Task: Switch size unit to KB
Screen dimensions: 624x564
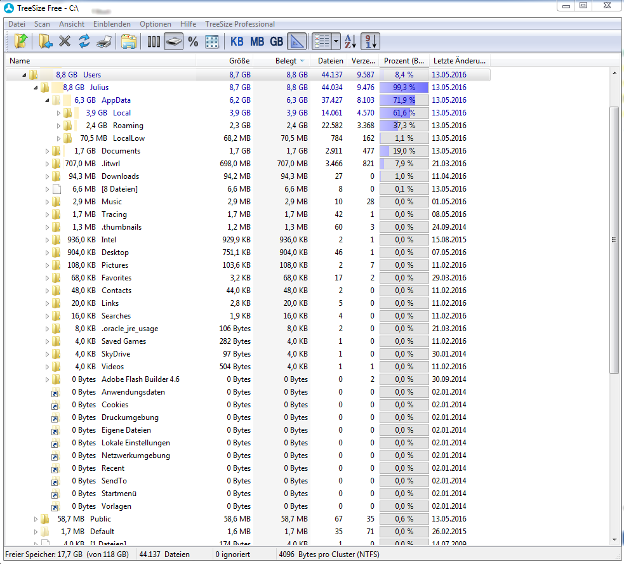Action: pyautogui.click(x=237, y=41)
